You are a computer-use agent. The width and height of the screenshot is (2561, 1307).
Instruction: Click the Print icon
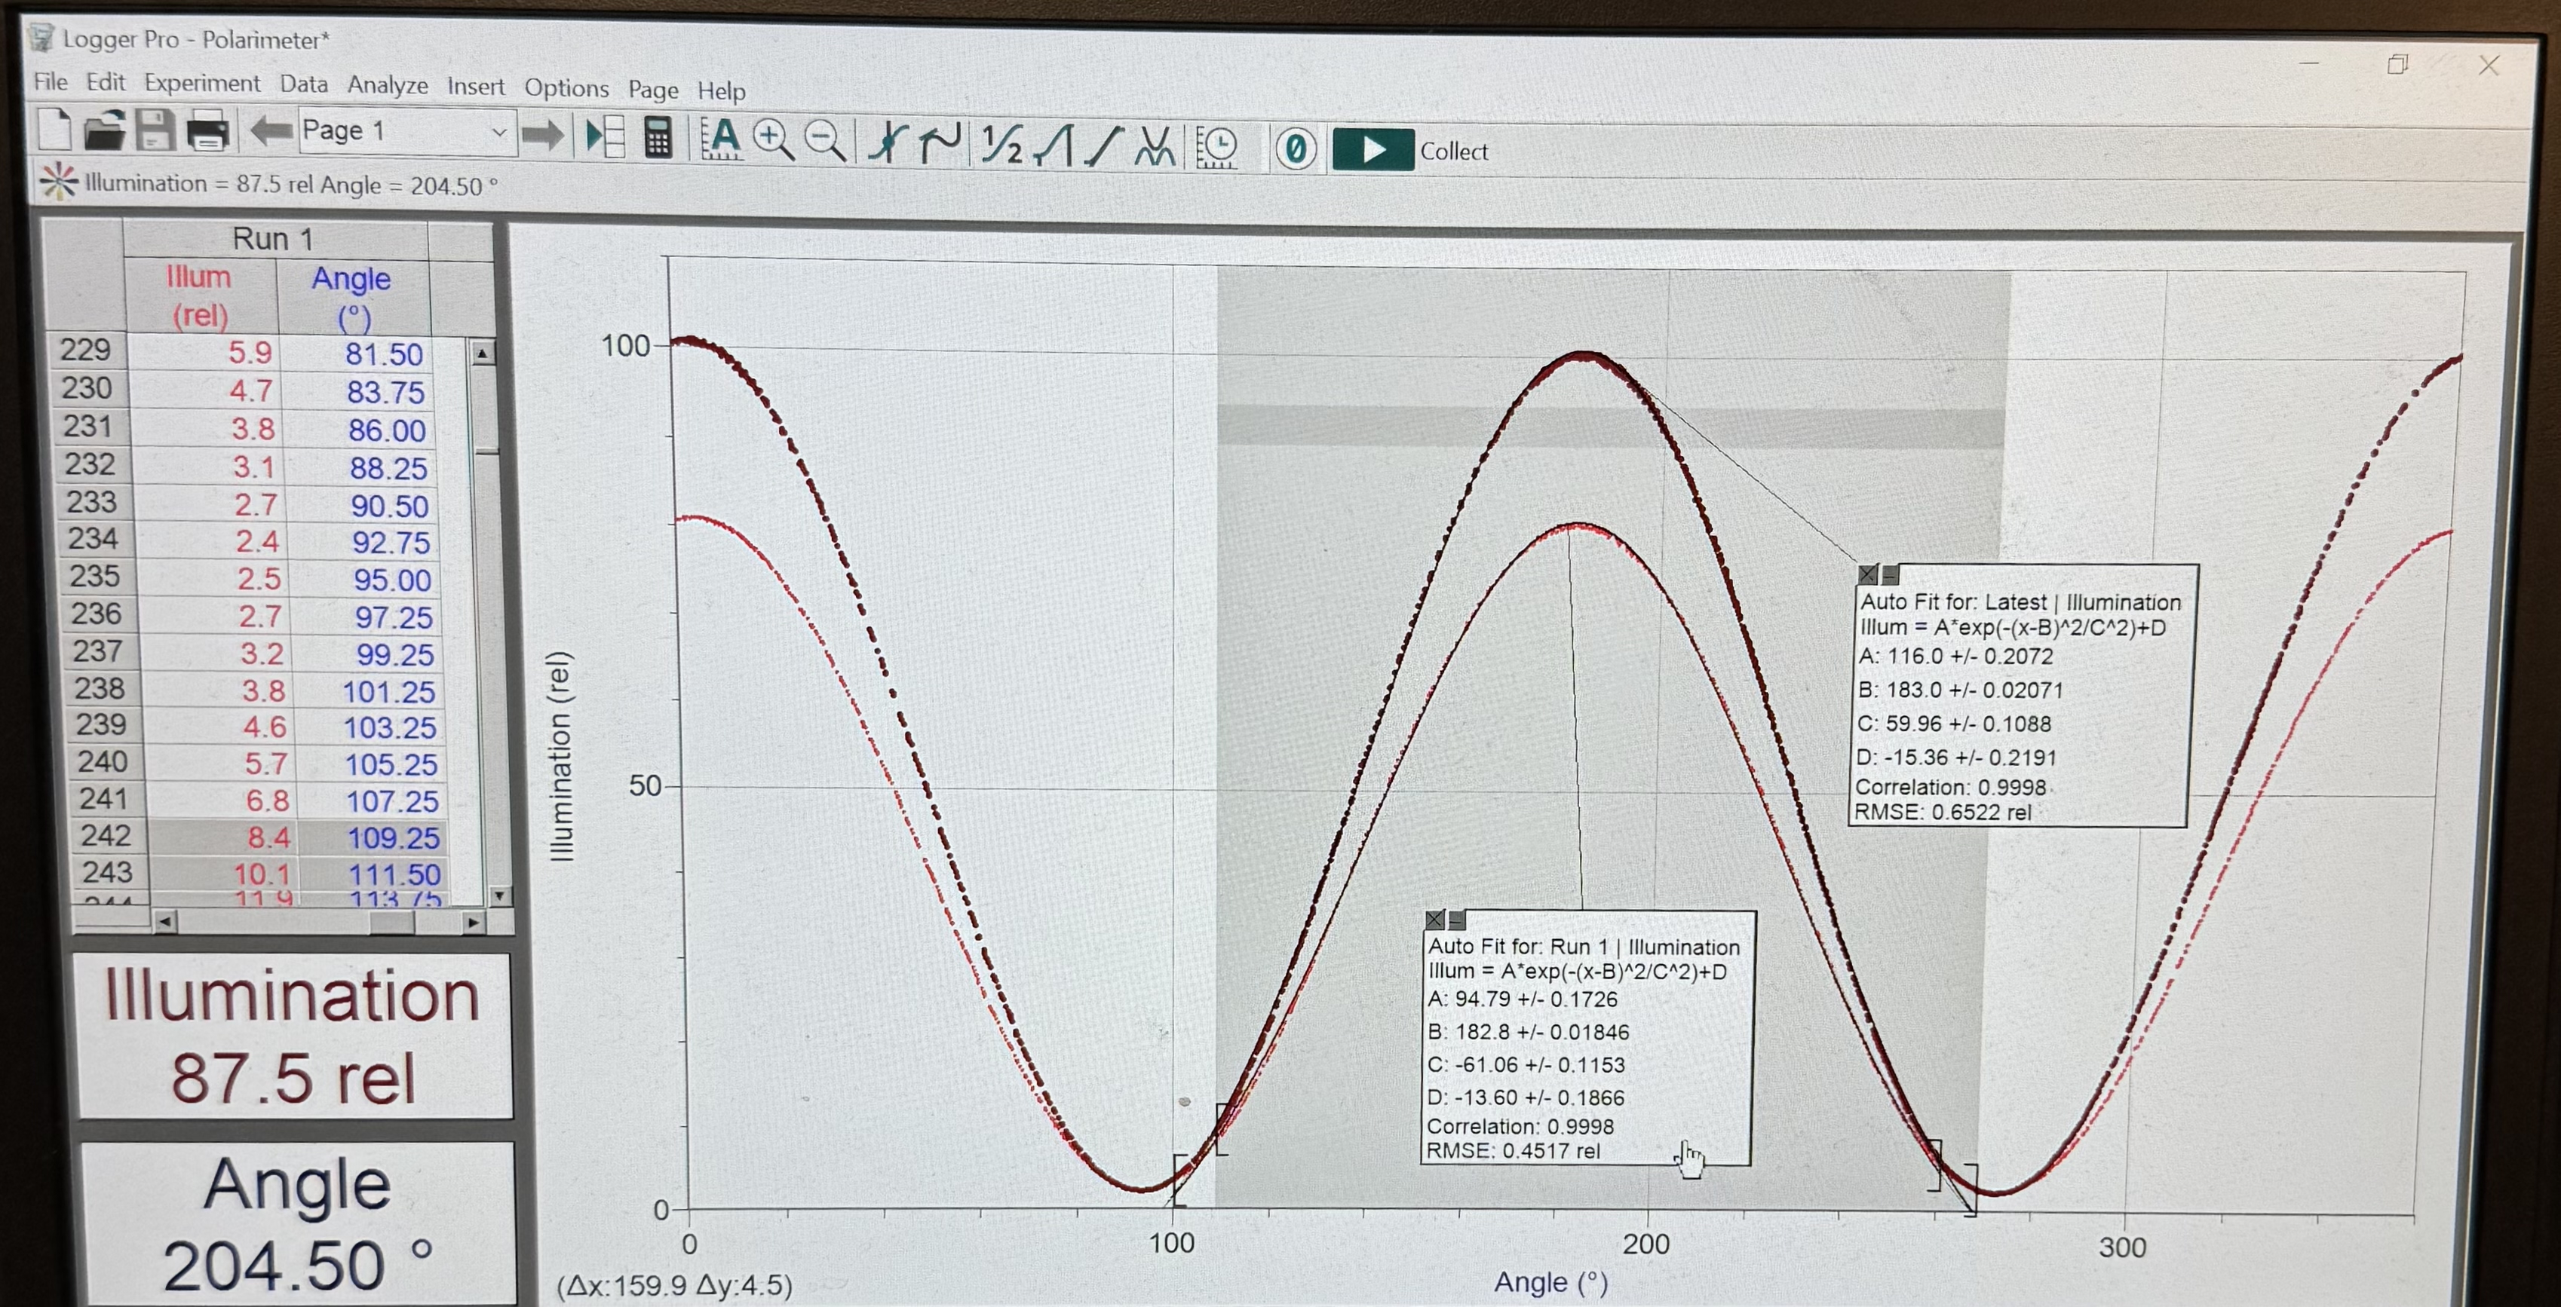208,131
